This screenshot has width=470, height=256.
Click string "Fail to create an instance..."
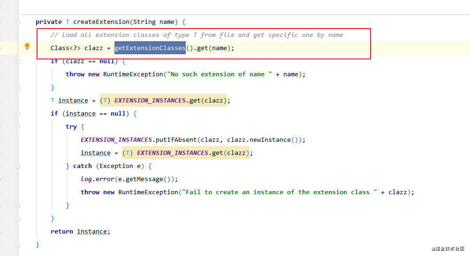280,192
